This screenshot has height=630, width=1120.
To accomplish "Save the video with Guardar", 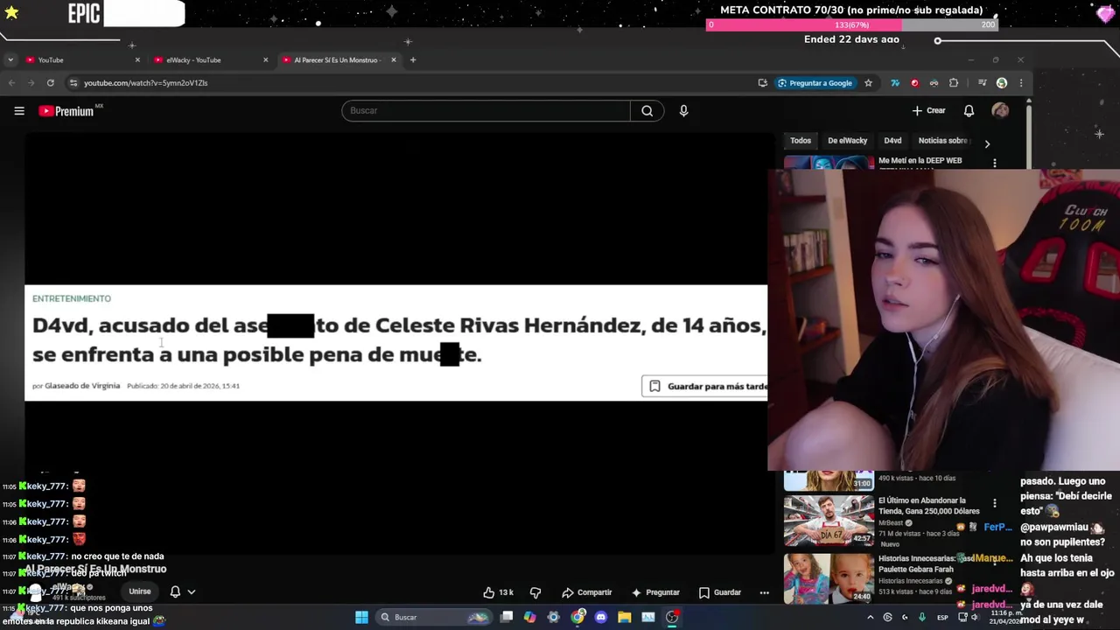I will click(720, 592).
